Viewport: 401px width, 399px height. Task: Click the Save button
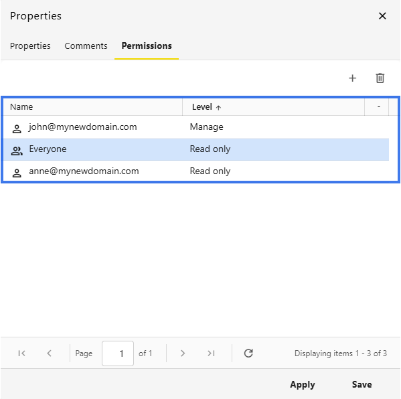(362, 384)
